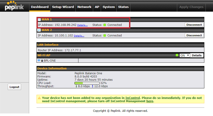This screenshot has width=213, height=116.
Task: Click WAN 1 green connected status indicator
Action: coord(105,25)
